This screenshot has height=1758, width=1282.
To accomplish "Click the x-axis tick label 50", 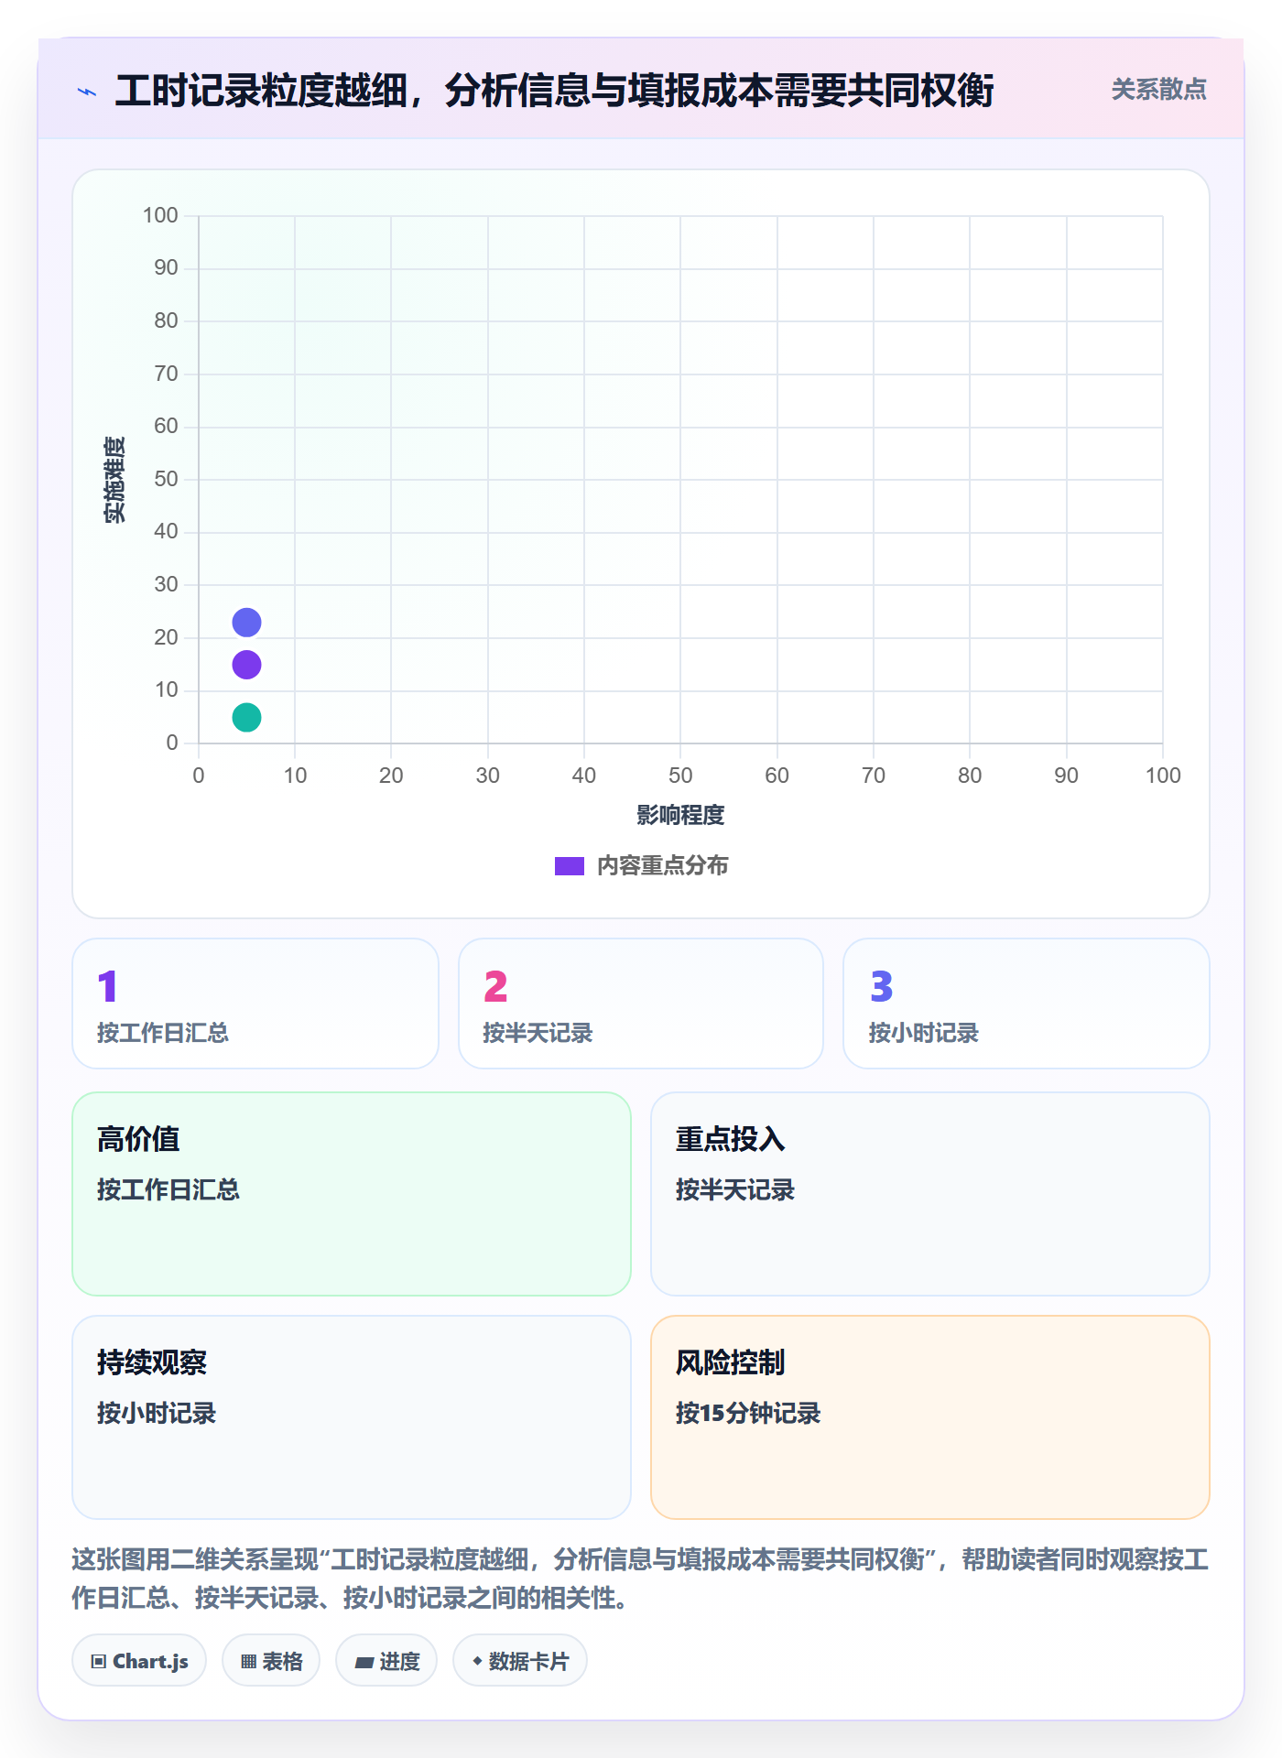I will click(x=680, y=776).
